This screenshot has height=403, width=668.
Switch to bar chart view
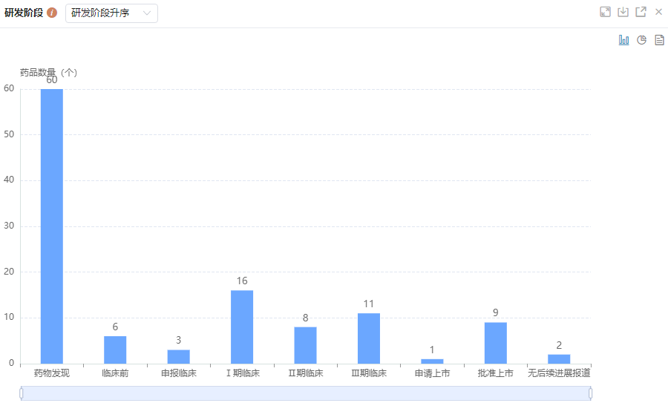(x=624, y=40)
